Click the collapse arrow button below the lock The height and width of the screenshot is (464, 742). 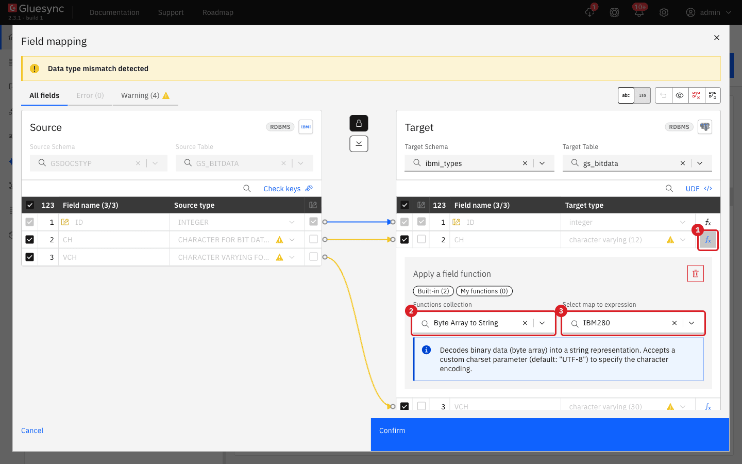pos(359,144)
